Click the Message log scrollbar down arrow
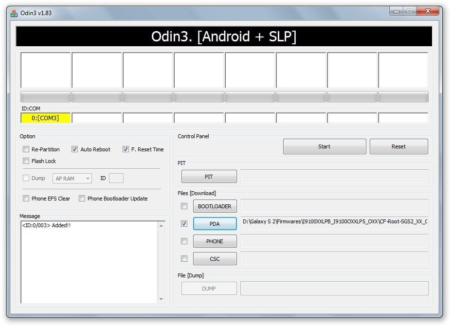451x327 pixels. [162, 299]
